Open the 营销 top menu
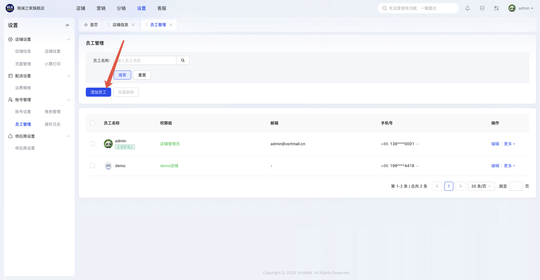This screenshot has width=540, height=280. point(101,8)
